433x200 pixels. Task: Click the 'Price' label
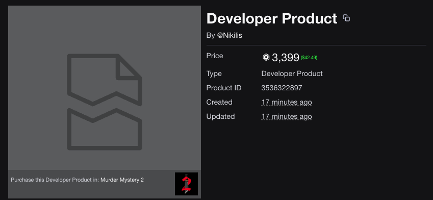point(215,56)
